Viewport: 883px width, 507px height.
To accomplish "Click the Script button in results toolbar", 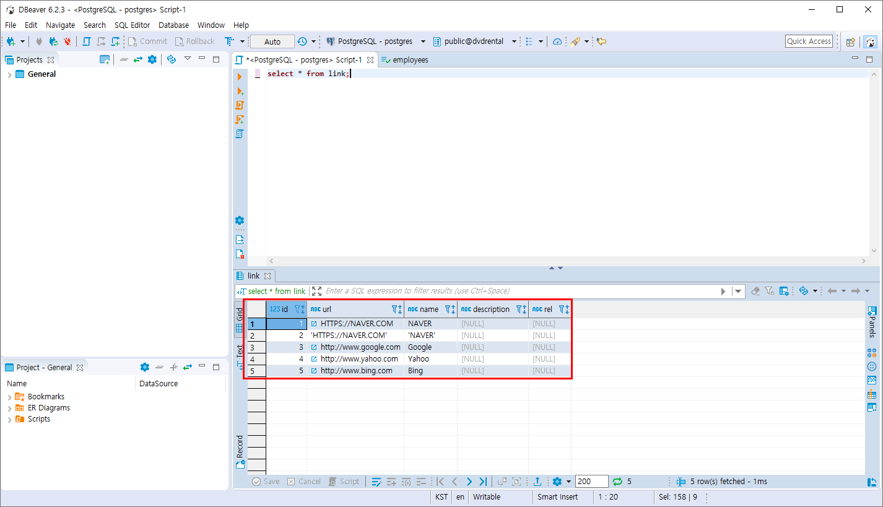I will [344, 482].
